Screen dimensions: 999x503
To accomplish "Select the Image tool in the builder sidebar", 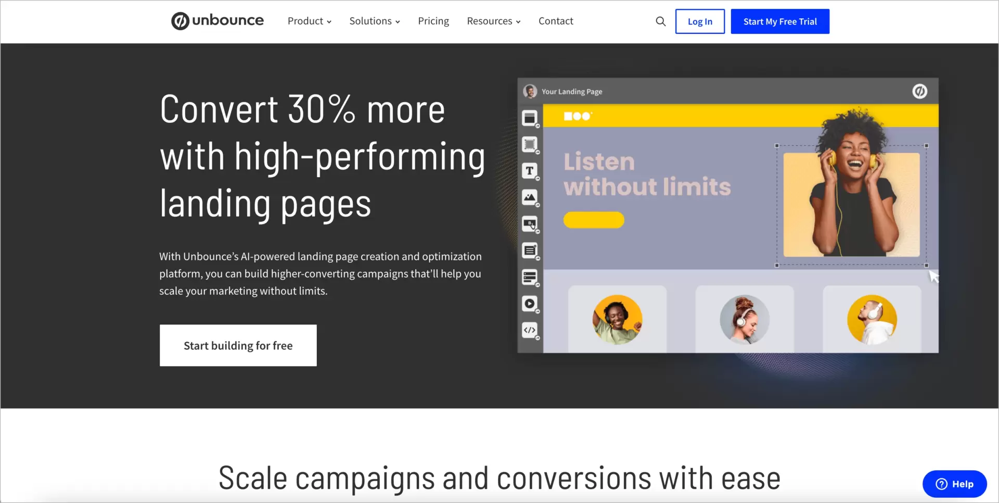I will 530,197.
